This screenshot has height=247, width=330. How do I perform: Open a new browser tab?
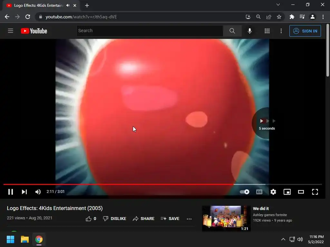point(87,5)
